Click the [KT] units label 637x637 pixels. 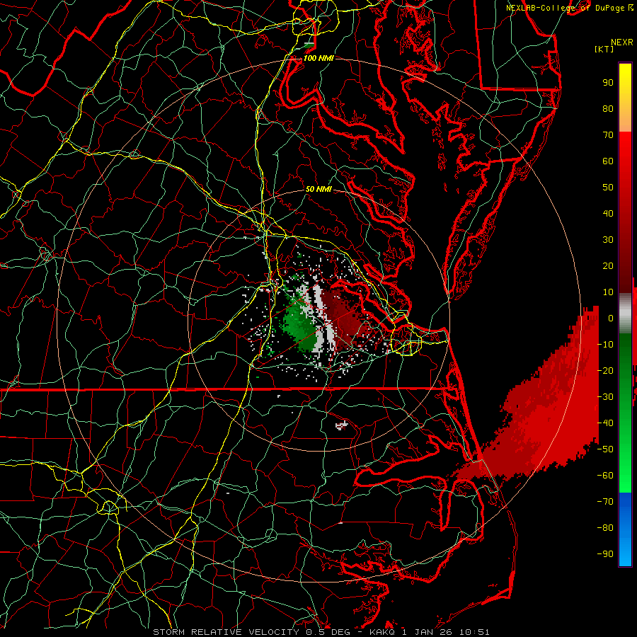point(604,49)
